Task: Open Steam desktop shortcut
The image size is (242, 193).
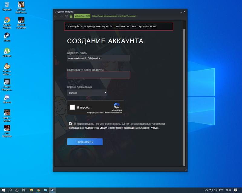Action: (7, 37)
